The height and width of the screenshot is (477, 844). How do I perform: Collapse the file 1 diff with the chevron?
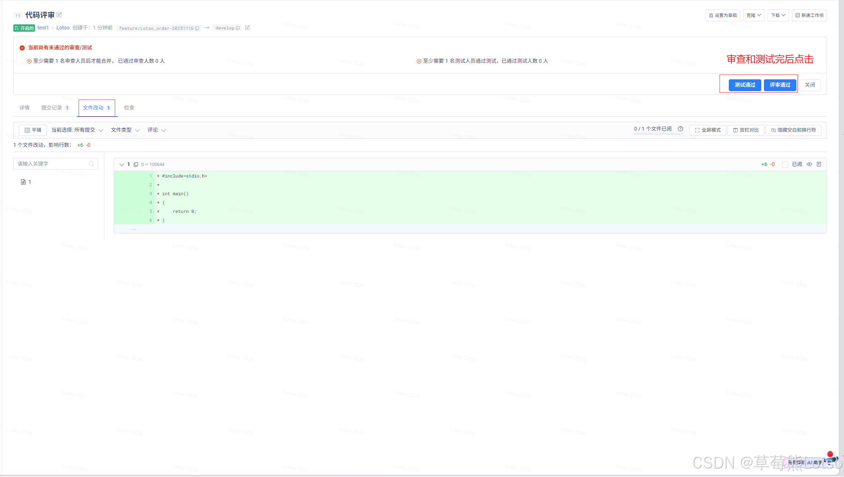(121, 165)
